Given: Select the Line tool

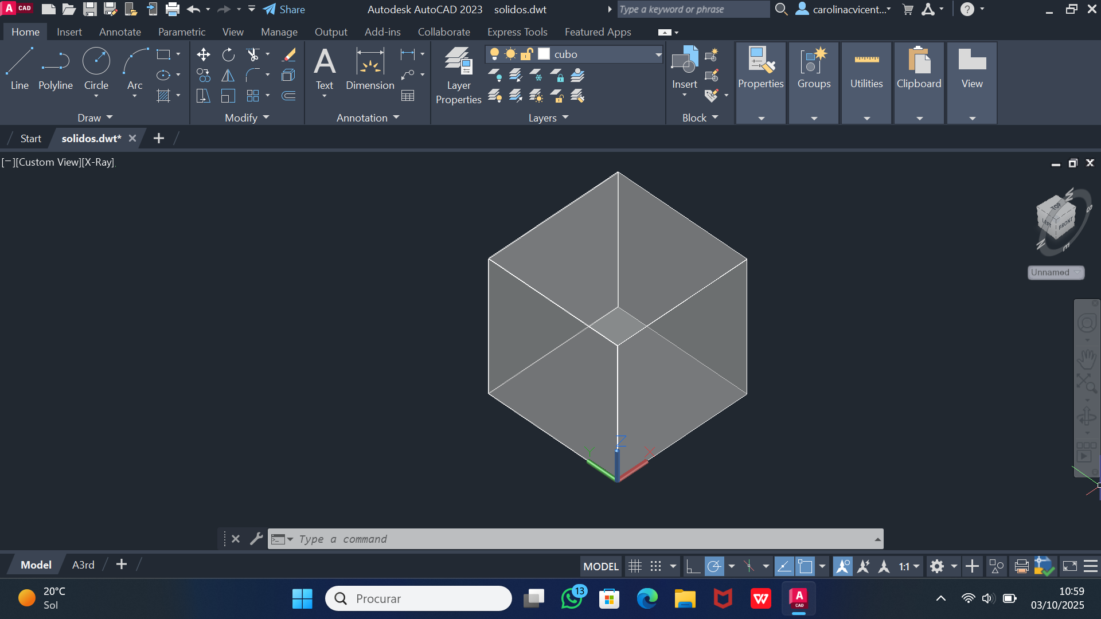Looking at the screenshot, I should click(19, 69).
